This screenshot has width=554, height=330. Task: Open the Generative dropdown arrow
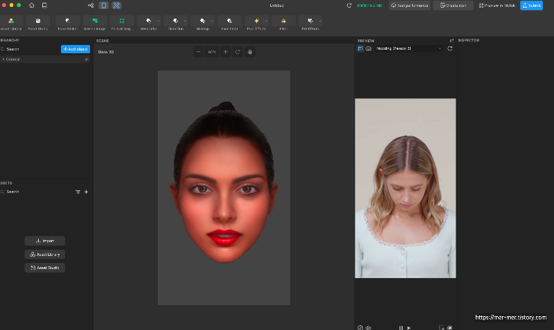click(159, 21)
